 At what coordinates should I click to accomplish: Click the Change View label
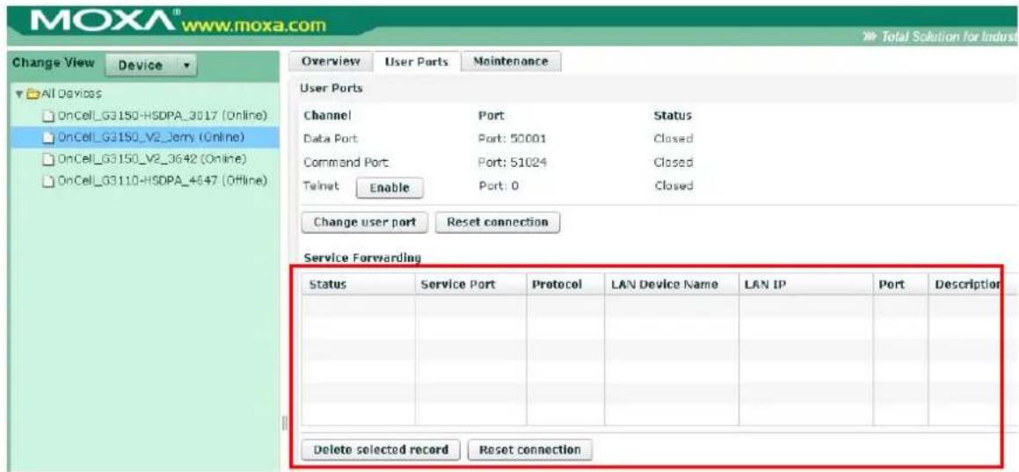tap(55, 63)
